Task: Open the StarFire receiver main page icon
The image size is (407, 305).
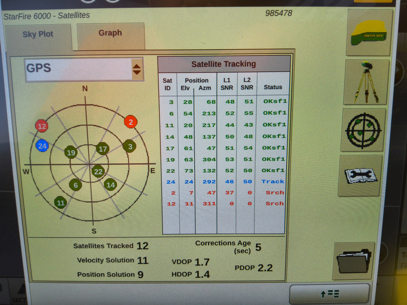Action: pyautogui.click(x=369, y=32)
